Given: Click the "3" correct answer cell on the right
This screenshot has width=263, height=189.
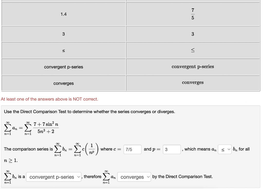Looking at the screenshot, I should [193, 34].
